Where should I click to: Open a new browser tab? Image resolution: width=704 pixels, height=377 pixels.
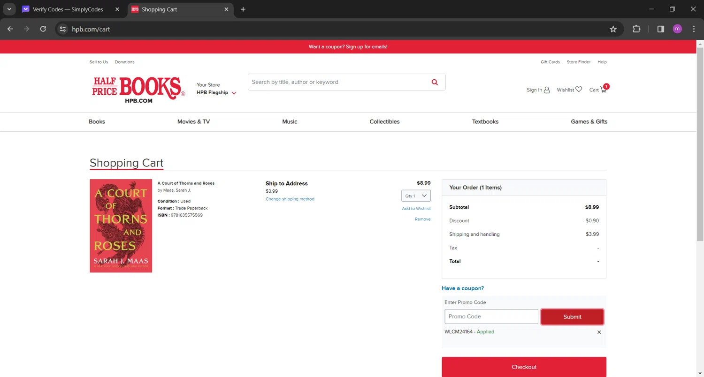243,9
